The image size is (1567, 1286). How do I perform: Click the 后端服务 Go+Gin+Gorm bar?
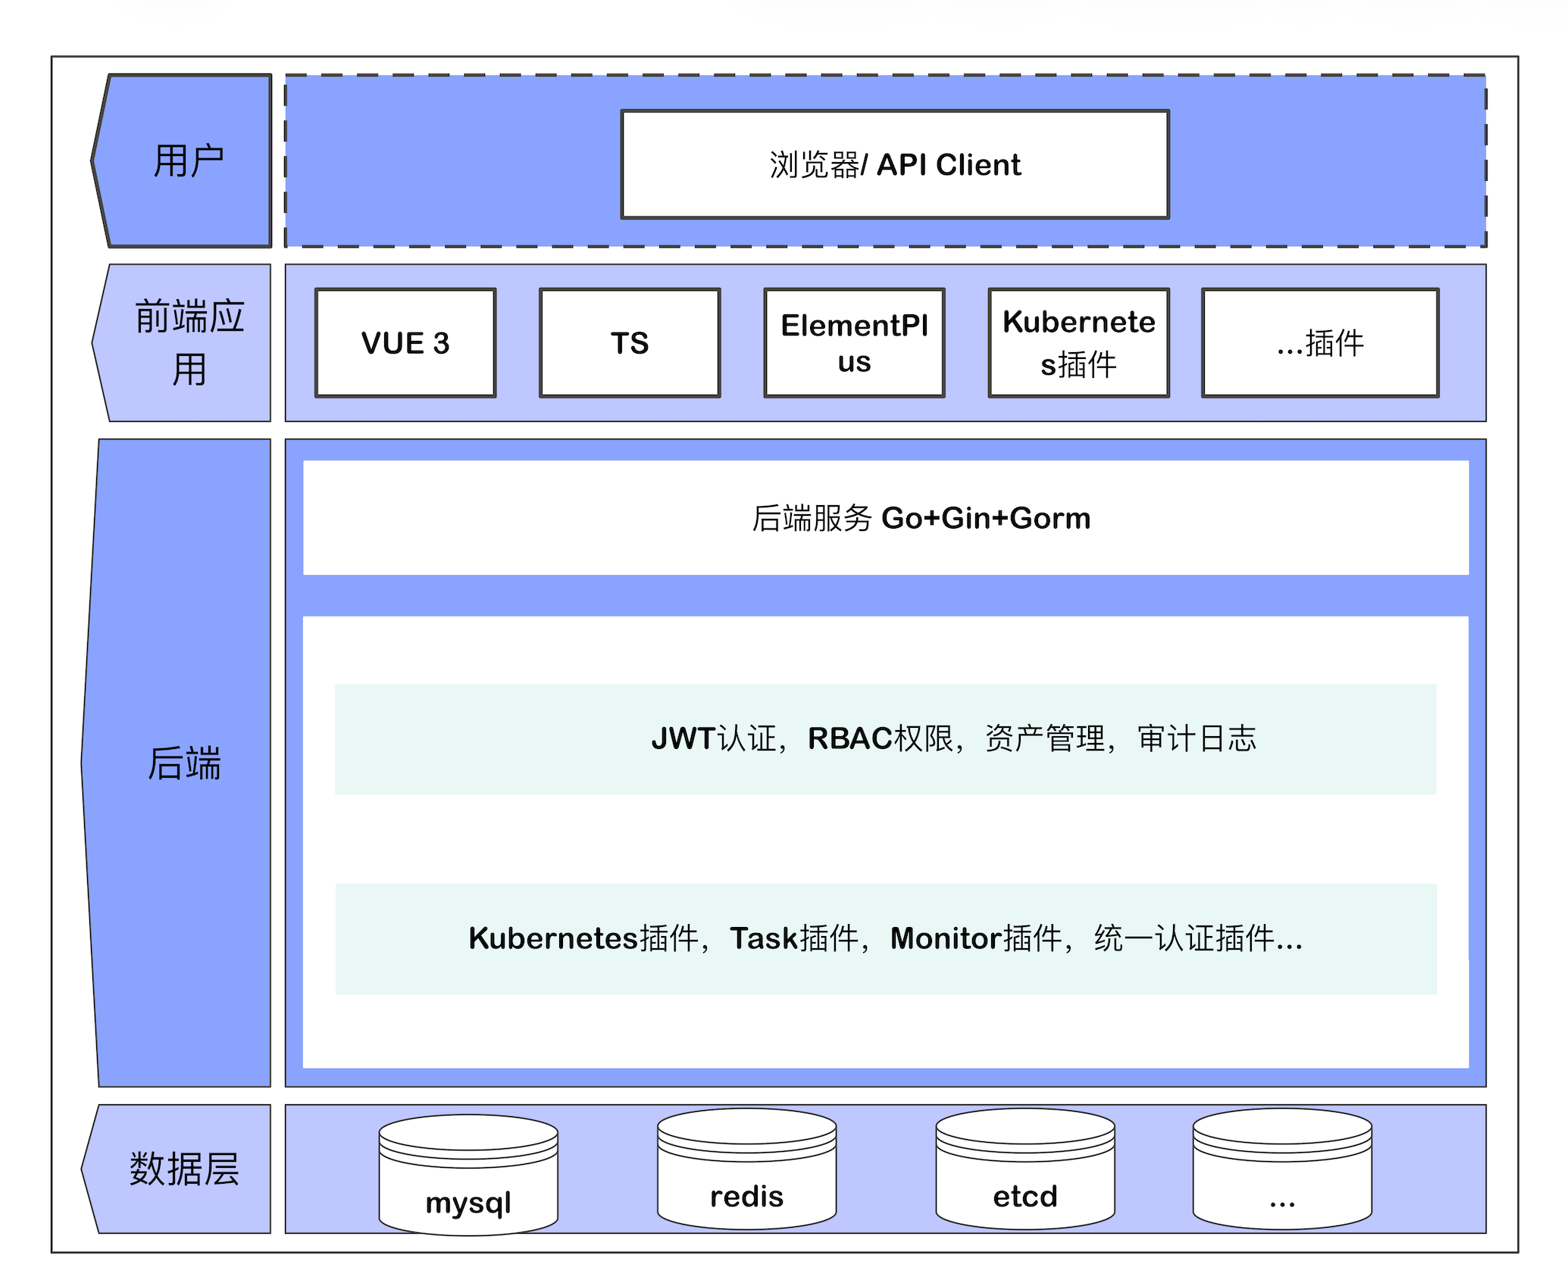pos(885,518)
